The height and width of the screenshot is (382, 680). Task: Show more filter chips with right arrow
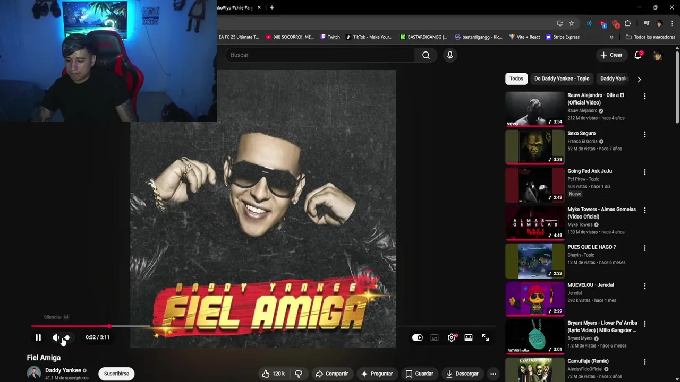[639, 79]
